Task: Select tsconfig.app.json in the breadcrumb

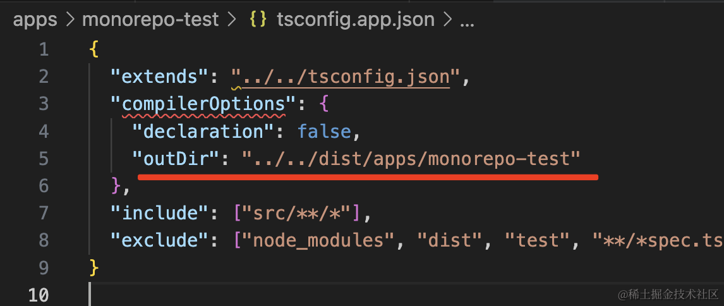Action: 355,20
